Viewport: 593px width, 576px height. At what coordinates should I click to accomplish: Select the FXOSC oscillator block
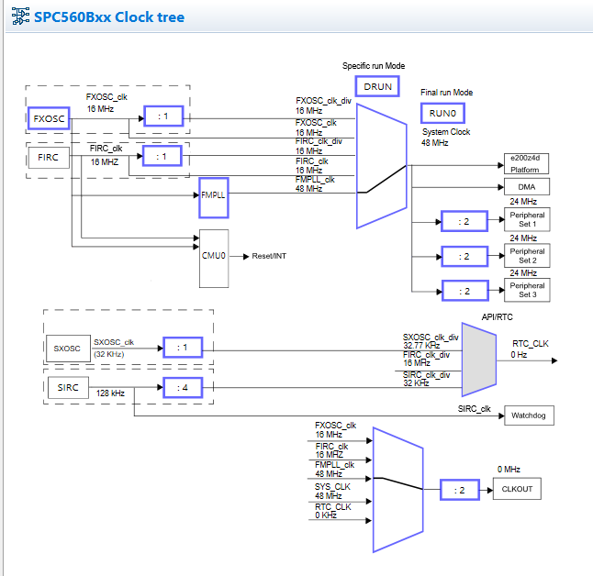click(x=49, y=118)
